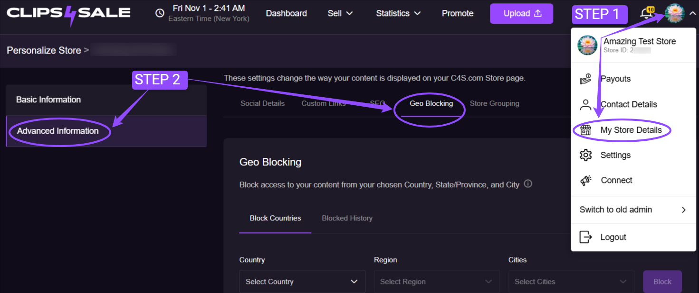
Task: Select Advanced Information in the sidebar
Action: (x=106, y=131)
